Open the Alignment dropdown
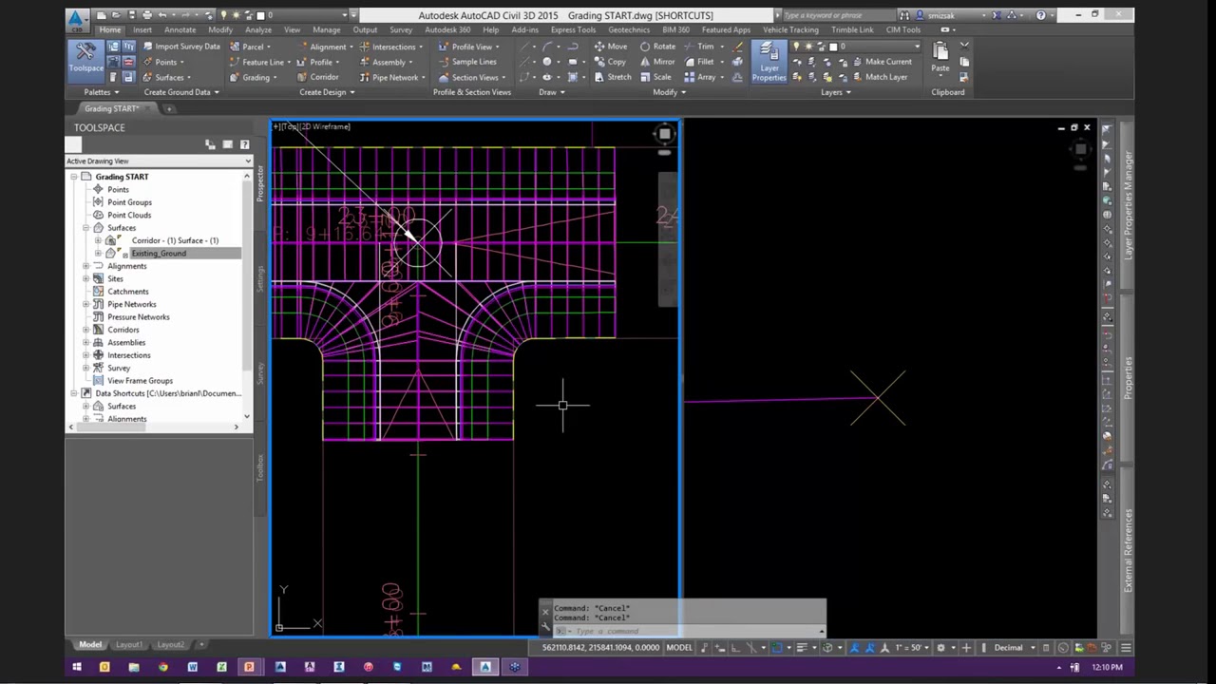1216x684 pixels. pyautogui.click(x=326, y=47)
